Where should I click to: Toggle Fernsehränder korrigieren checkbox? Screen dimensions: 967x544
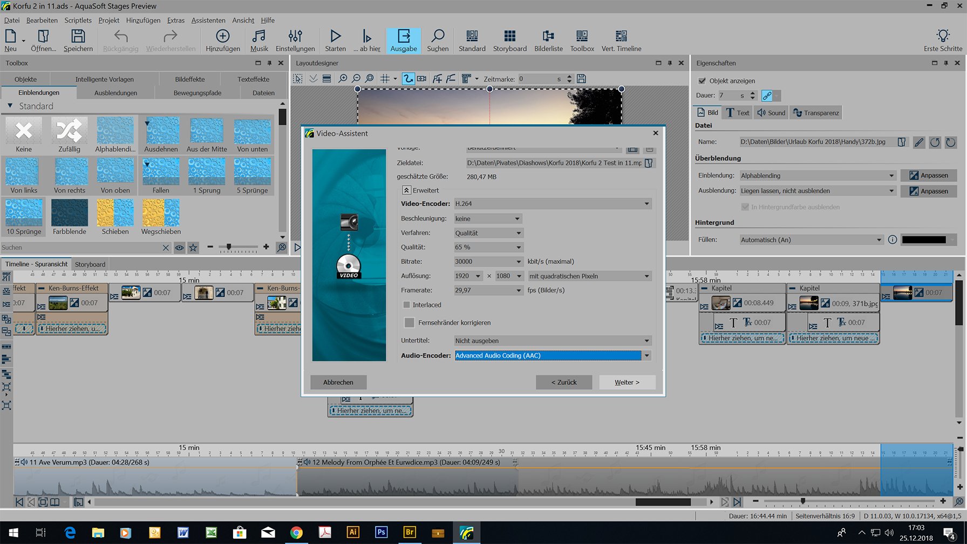click(x=410, y=323)
